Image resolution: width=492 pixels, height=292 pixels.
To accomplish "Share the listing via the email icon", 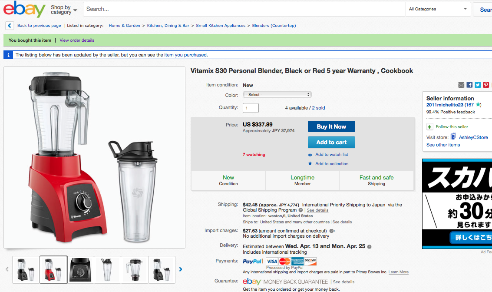I will (x=462, y=85).
